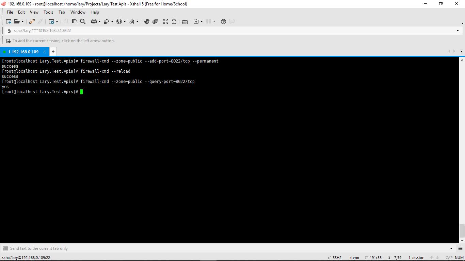The width and height of the screenshot is (465, 261).
Task: Click the chat bubble feedback icon
Action: [x=232, y=21]
